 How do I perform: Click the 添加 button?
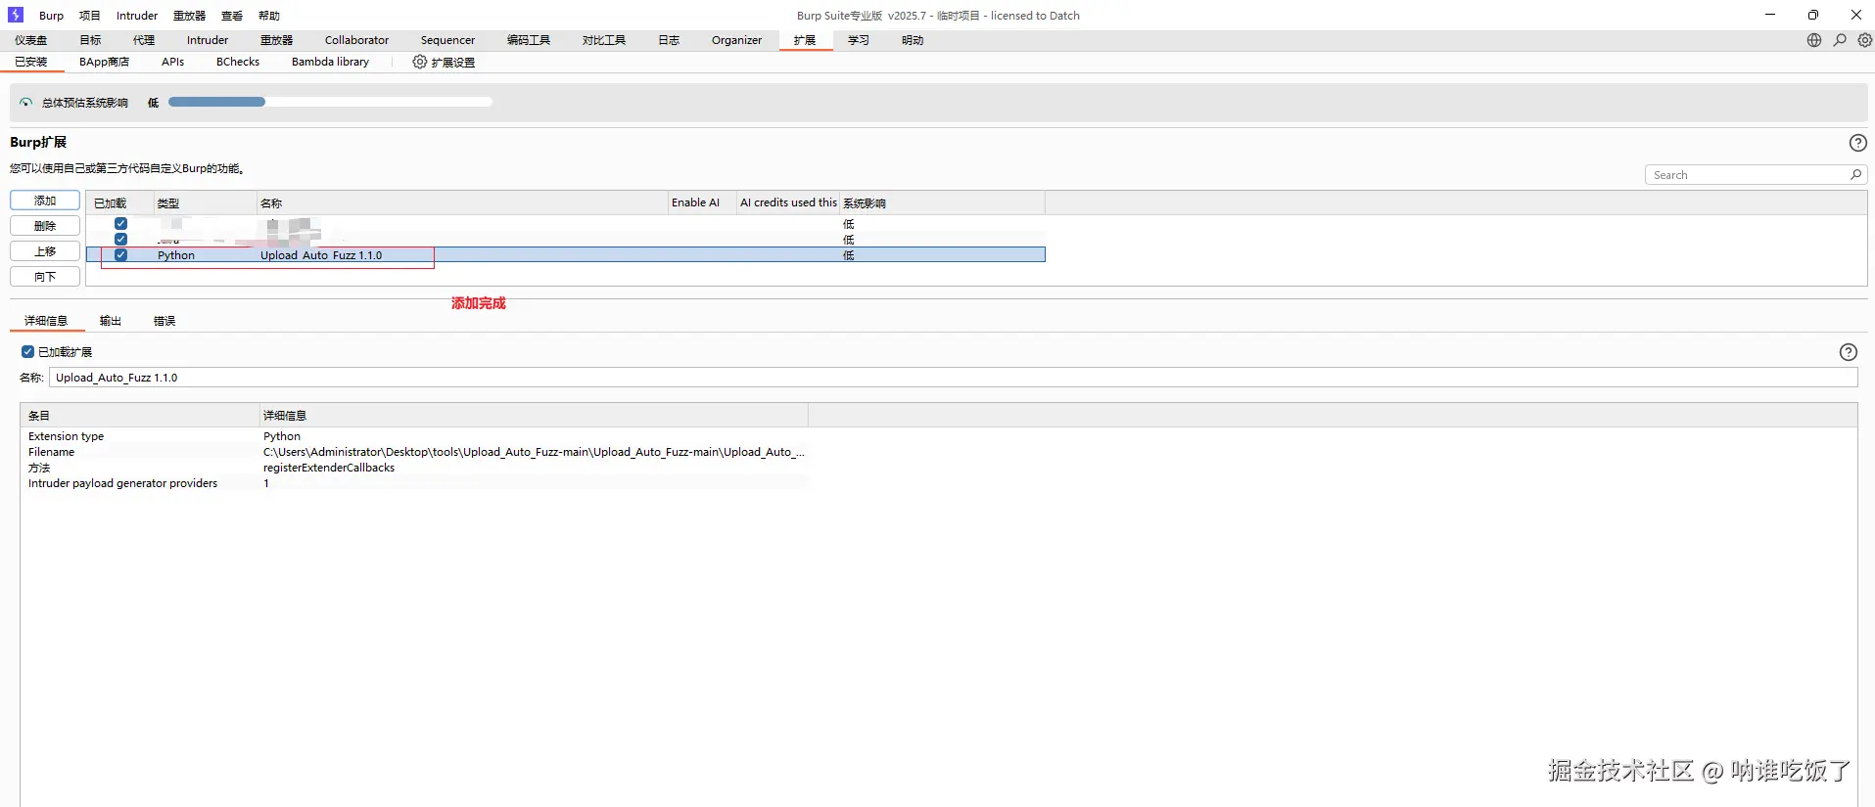[x=45, y=201]
